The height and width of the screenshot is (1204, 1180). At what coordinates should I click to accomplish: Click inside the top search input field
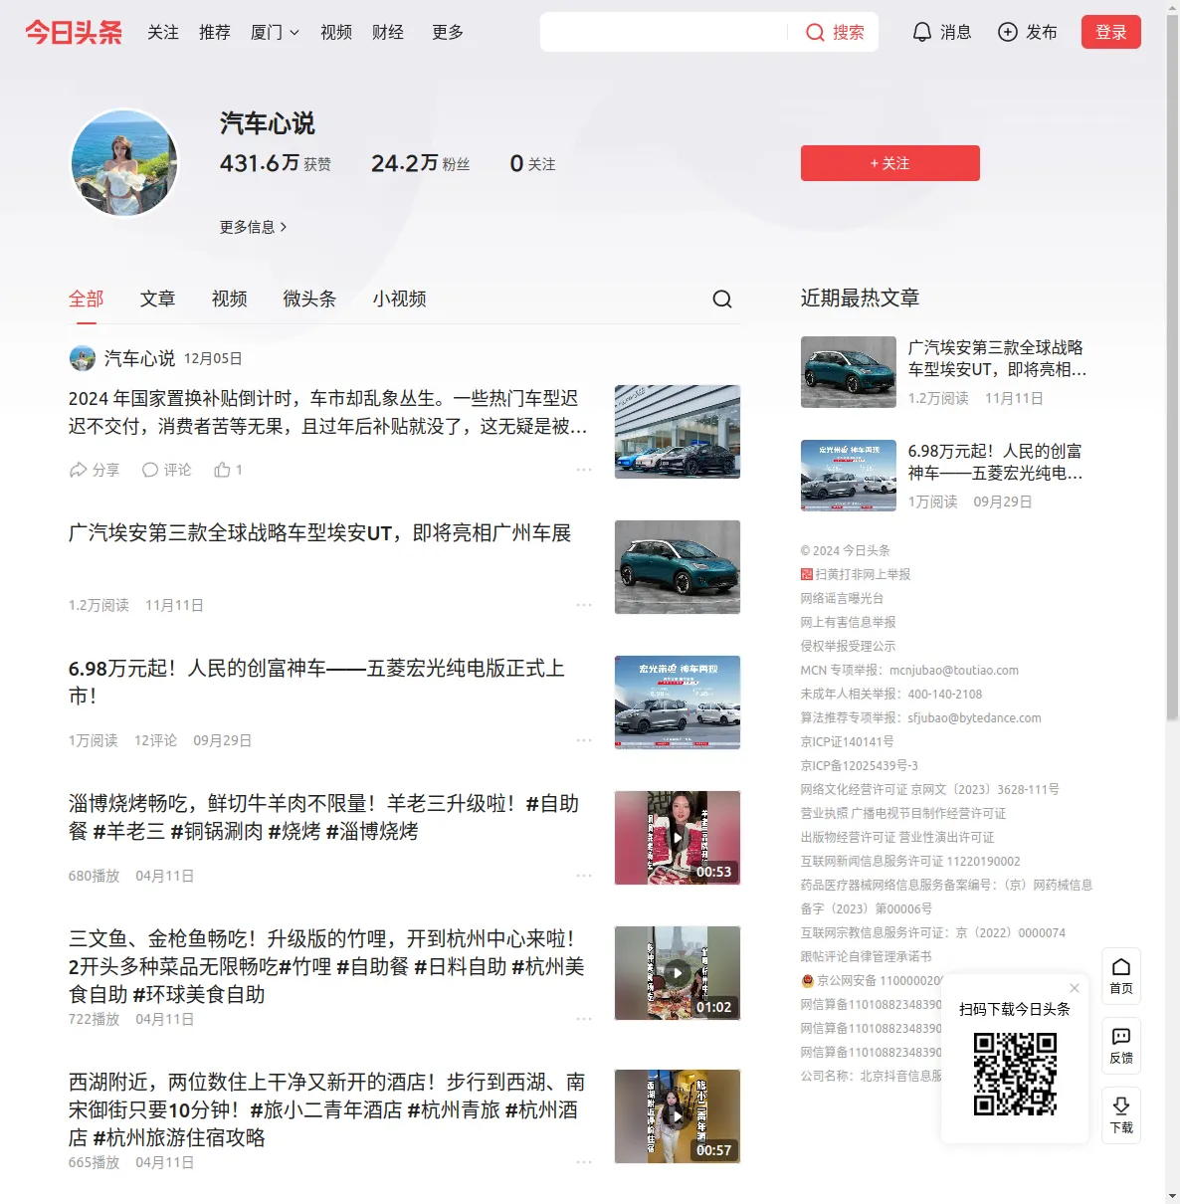664,32
